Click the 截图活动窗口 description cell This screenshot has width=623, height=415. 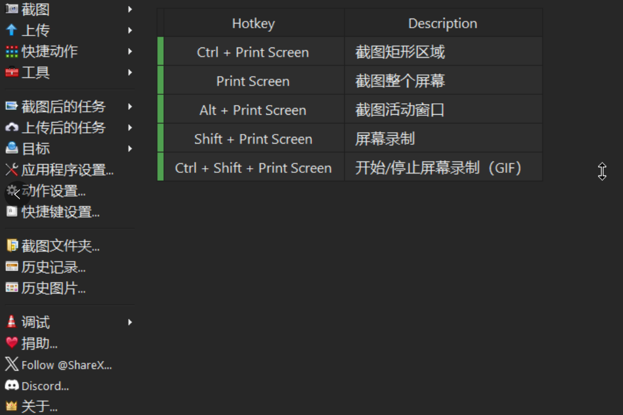(443, 110)
